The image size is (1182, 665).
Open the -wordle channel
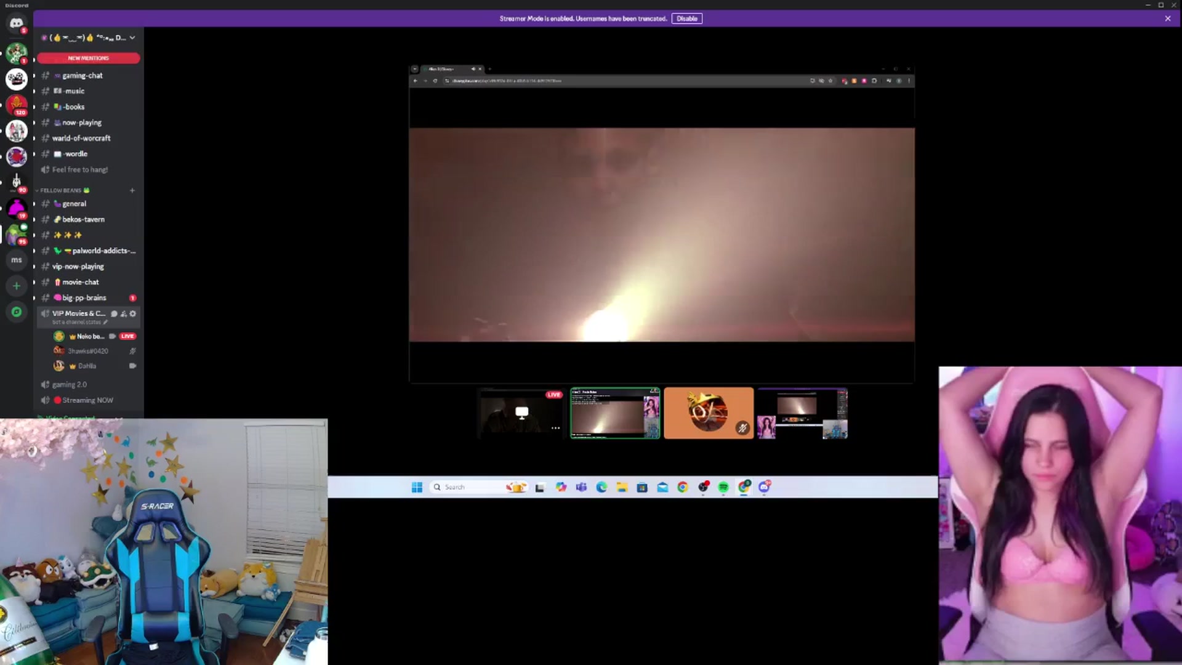88,154
